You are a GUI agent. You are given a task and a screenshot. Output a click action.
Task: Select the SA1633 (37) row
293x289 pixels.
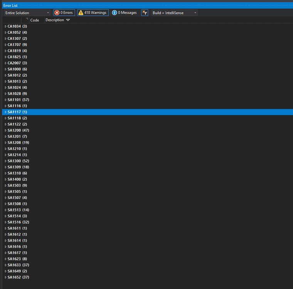[147, 265]
